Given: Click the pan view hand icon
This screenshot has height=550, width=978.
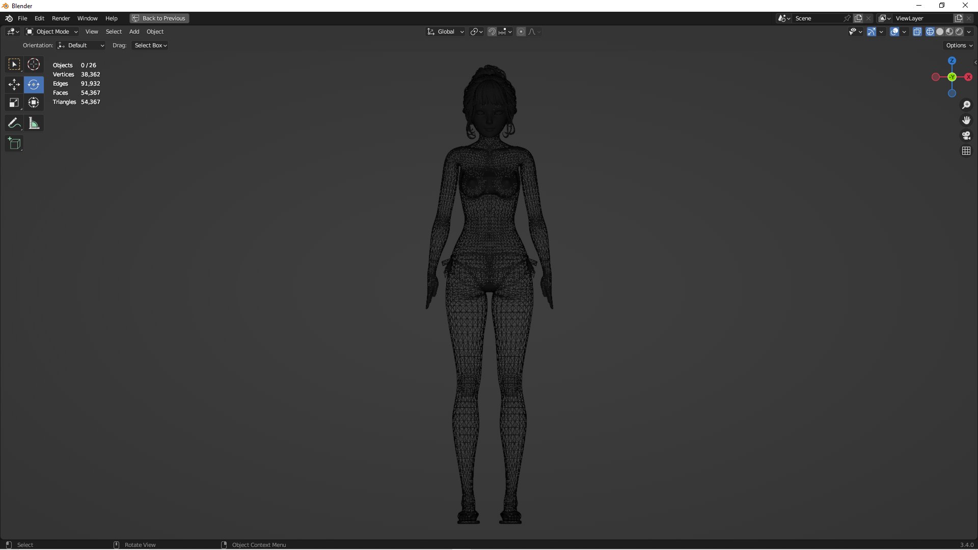Looking at the screenshot, I should tap(966, 120).
